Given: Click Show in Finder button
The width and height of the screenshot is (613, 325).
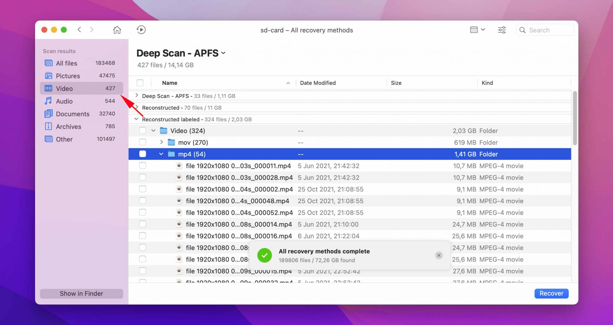Looking at the screenshot, I should click(x=81, y=294).
